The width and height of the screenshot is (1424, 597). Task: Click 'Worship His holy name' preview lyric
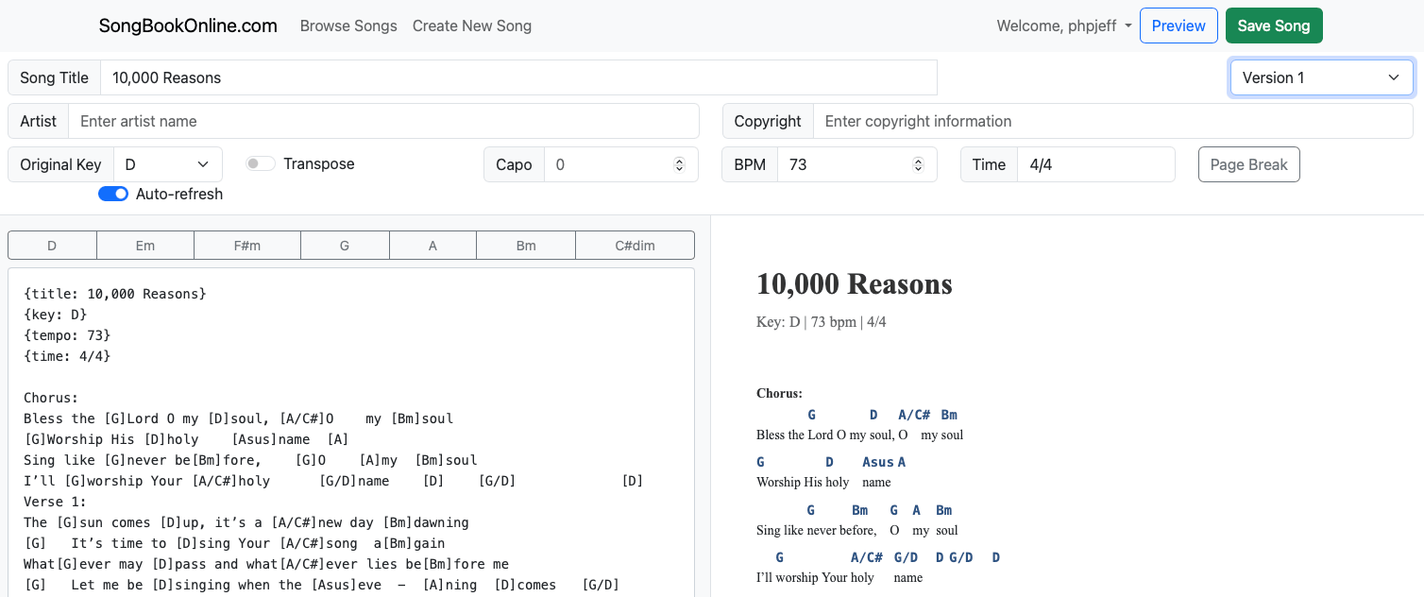click(823, 482)
